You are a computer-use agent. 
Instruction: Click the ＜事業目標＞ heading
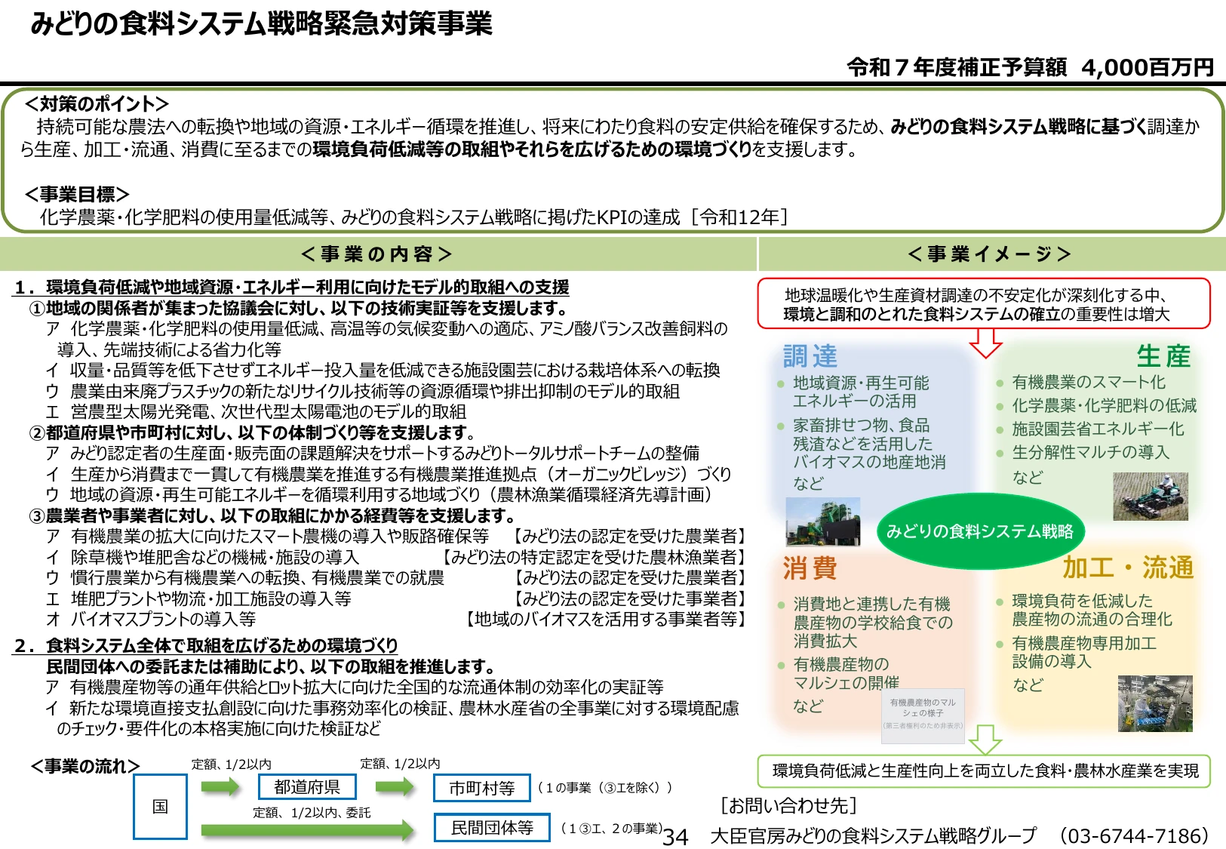[x=77, y=195]
